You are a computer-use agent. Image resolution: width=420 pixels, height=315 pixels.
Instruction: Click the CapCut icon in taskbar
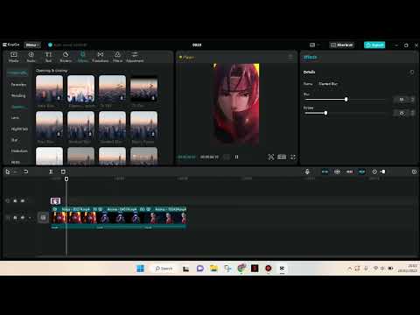(x=282, y=269)
